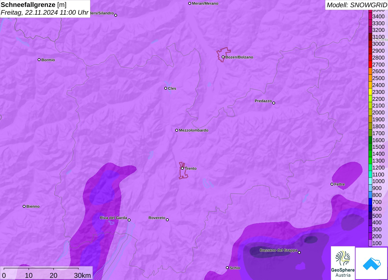Click the orange 2500 legend swatch

[370, 78]
